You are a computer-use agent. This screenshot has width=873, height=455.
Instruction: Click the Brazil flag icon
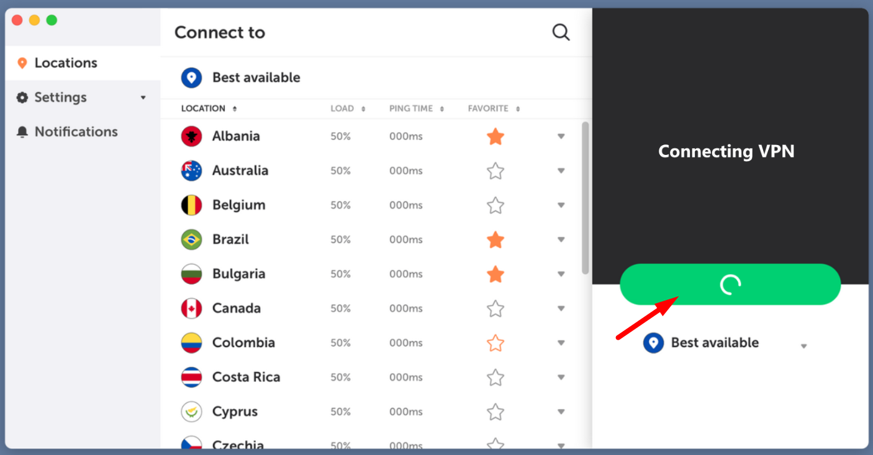click(191, 239)
